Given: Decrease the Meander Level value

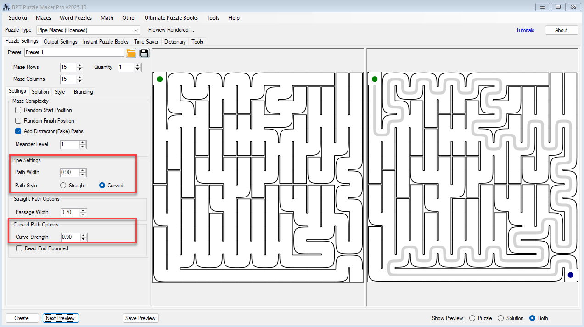Looking at the screenshot, I should [82, 146].
